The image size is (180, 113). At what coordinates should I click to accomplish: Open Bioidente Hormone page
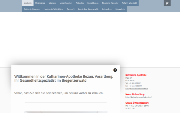(x=32, y=9)
